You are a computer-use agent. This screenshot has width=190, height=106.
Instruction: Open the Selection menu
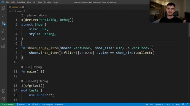[x=21, y=2]
